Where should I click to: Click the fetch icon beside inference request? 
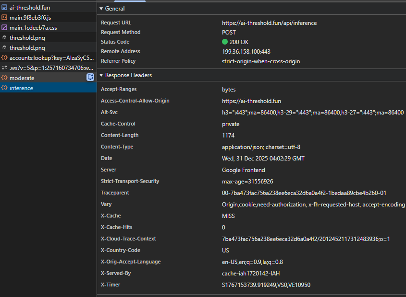point(4,88)
